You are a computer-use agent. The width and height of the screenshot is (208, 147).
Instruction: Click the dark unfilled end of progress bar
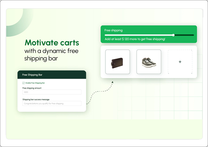click(184, 35)
